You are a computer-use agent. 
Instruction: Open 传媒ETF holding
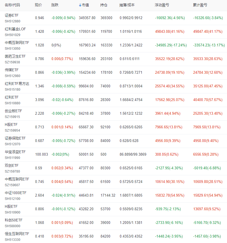click(12, 70)
